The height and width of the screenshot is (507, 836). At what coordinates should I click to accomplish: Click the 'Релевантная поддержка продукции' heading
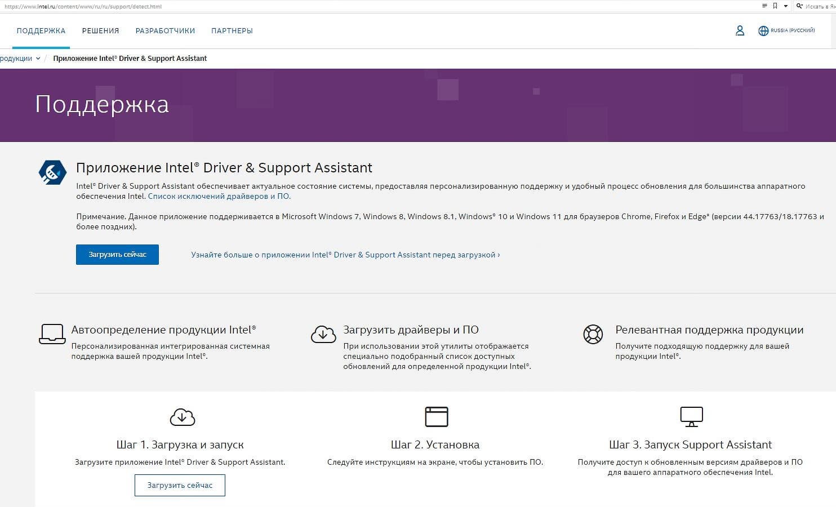[x=709, y=330]
